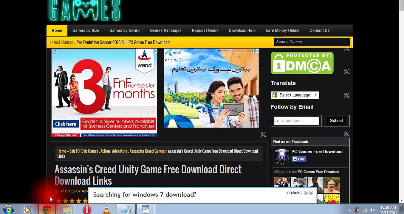Click the wrench icon under the Telenor ad
The image size is (404, 214).
(263, 135)
